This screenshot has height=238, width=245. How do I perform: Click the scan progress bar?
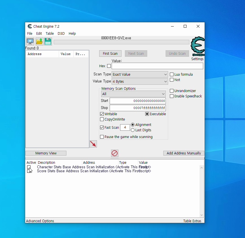point(122,42)
